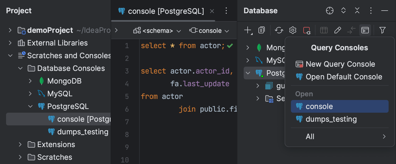Click the Scratches and Consoles icon

21,55
